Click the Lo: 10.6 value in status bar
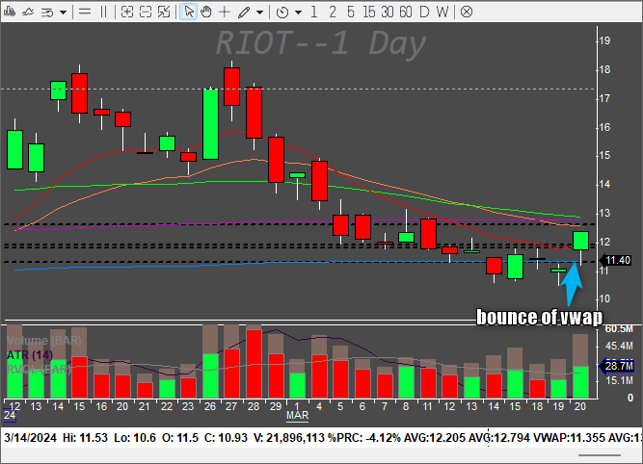 point(135,438)
